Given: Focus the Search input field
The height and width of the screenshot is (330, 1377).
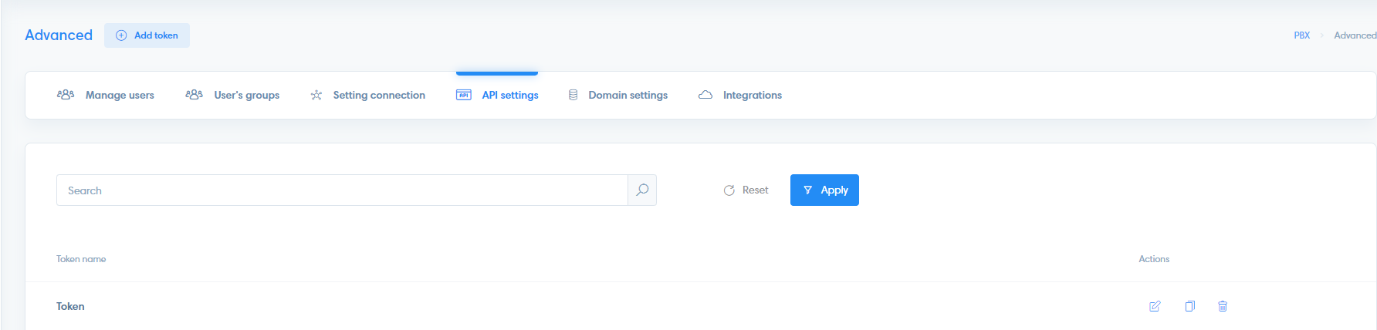Looking at the screenshot, I should click(341, 190).
